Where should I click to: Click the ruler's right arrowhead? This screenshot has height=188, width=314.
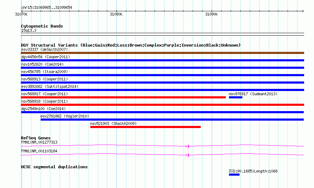tap(303, 11)
